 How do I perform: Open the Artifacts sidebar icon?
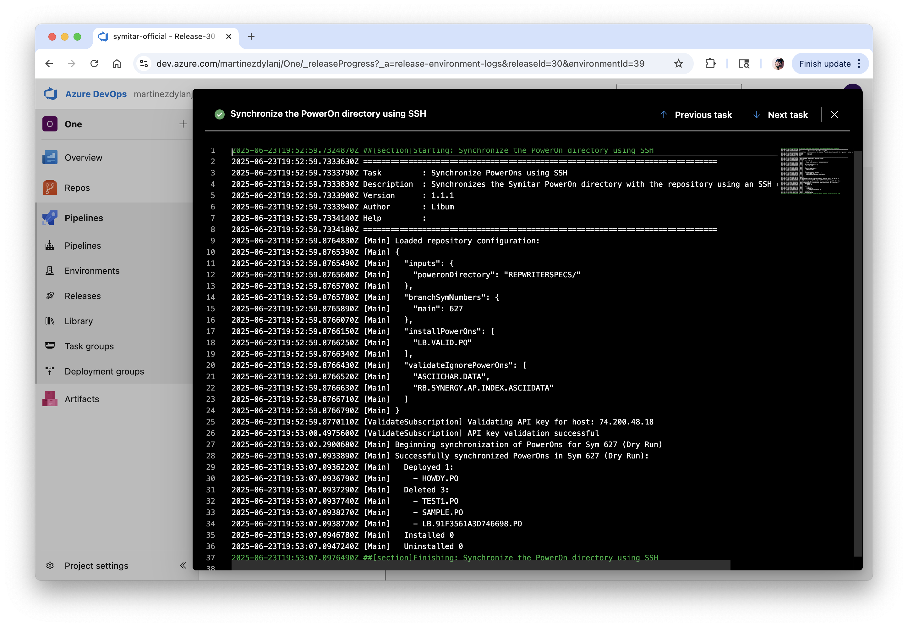(x=50, y=399)
